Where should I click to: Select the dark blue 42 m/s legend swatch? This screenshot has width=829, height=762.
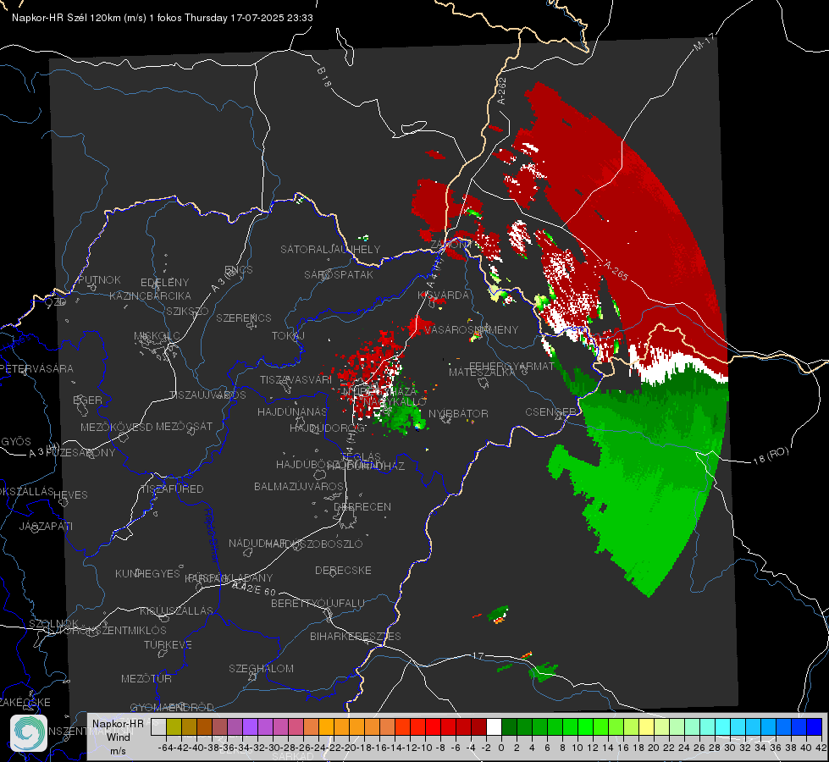click(x=815, y=726)
